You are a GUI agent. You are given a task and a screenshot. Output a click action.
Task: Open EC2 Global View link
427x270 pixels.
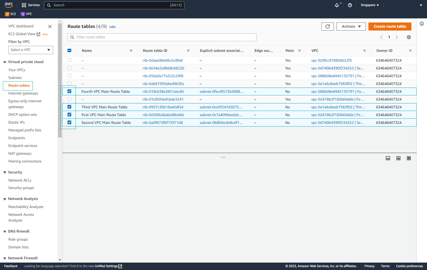coord(24,34)
